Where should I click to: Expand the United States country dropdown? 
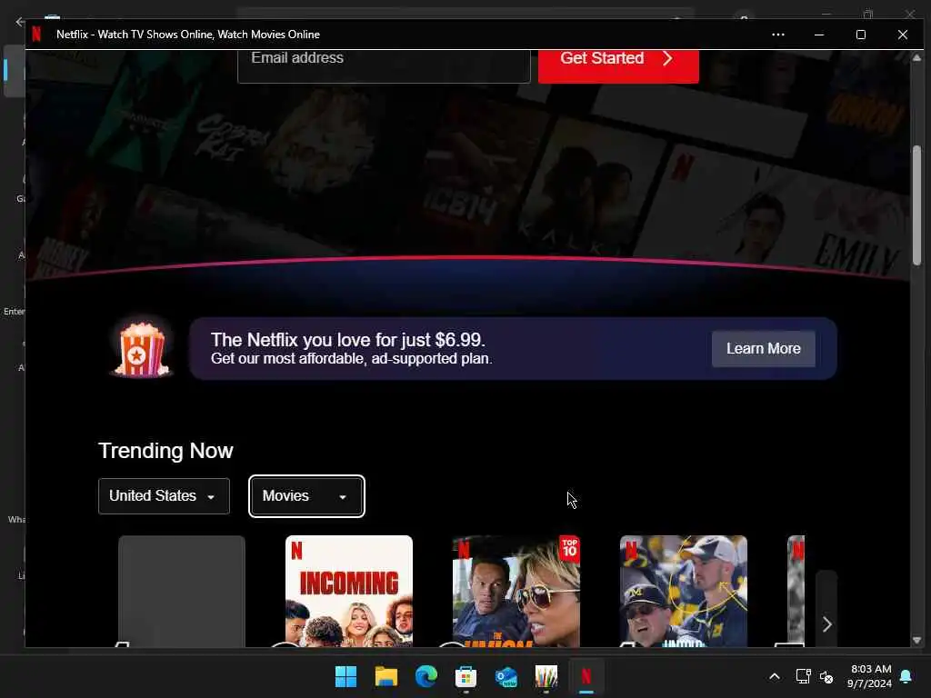click(164, 496)
